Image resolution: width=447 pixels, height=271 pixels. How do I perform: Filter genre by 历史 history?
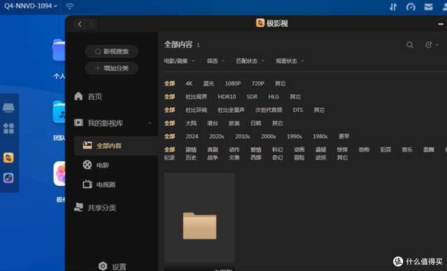click(191, 157)
